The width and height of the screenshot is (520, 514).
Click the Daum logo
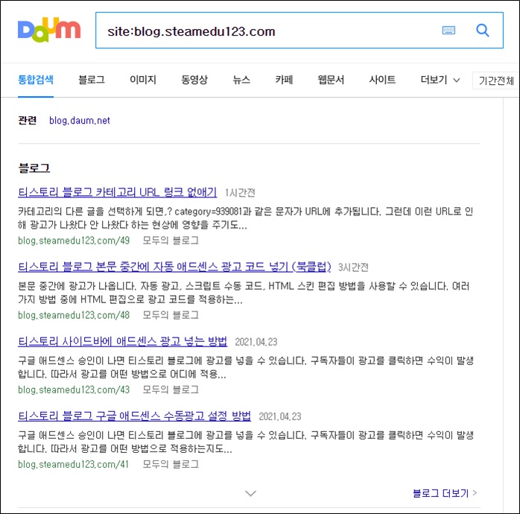49,30
